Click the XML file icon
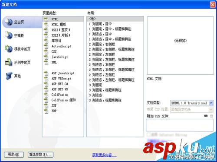Image resolution: width=217 pixels, height=162 pixels. point(46,62)
